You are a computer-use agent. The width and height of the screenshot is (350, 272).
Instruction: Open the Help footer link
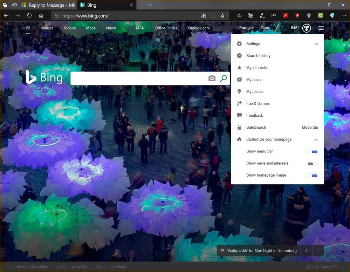tap(98, 267)
